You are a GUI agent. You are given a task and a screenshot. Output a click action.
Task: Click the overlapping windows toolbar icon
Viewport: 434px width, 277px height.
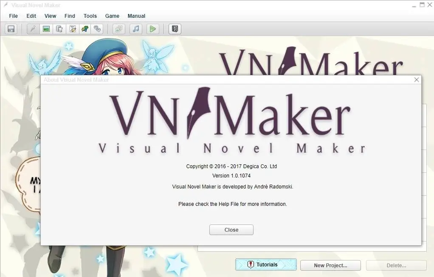pos(119,29)
